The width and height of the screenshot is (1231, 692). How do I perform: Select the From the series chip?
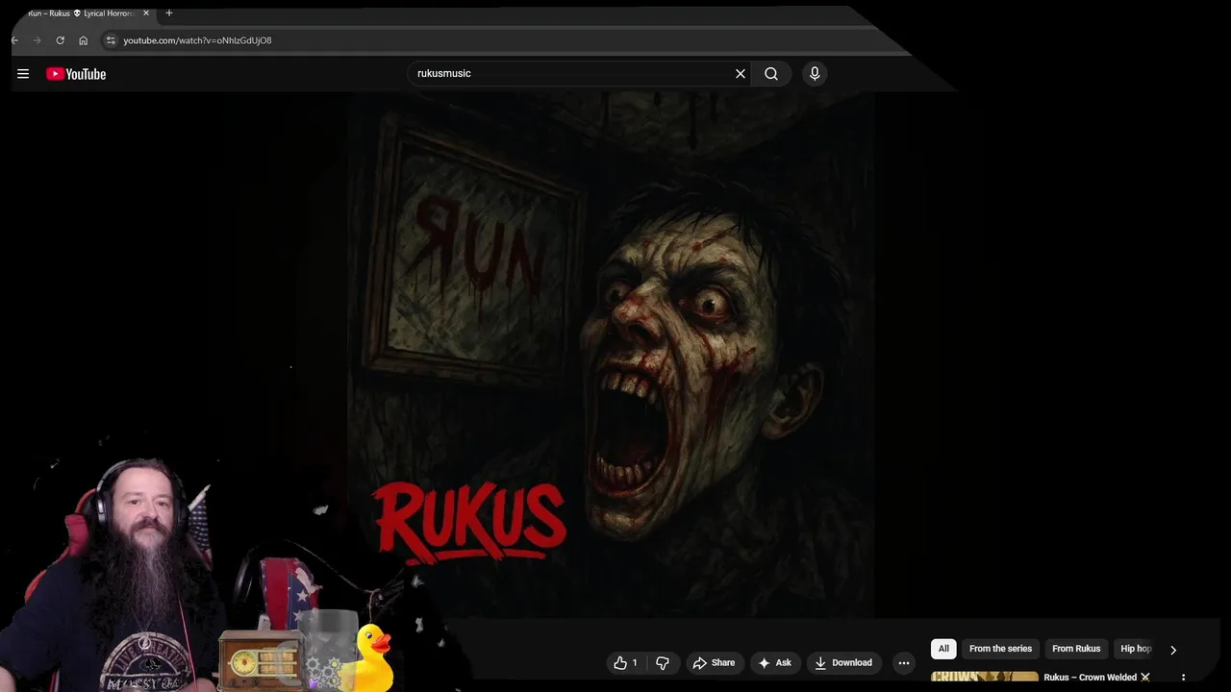coord(1000,649)
